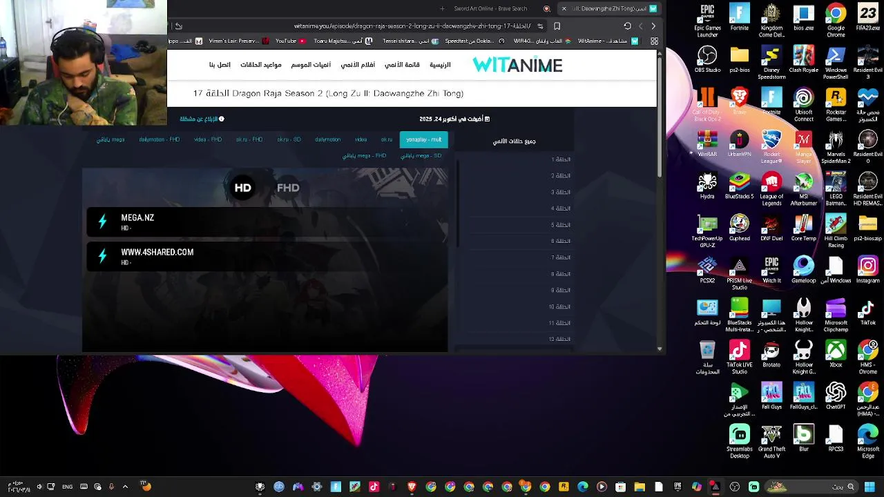The width and height of the screenshot is (884, 497).
Task: Open the Hill Climb Racing icon
Action: tap(836, 231)
